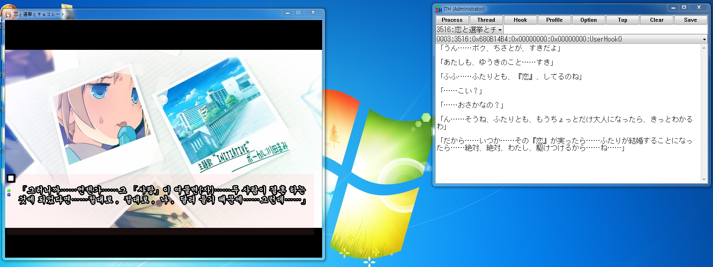
Task: Open ITH Option settings
Action: tap(588, 20)
